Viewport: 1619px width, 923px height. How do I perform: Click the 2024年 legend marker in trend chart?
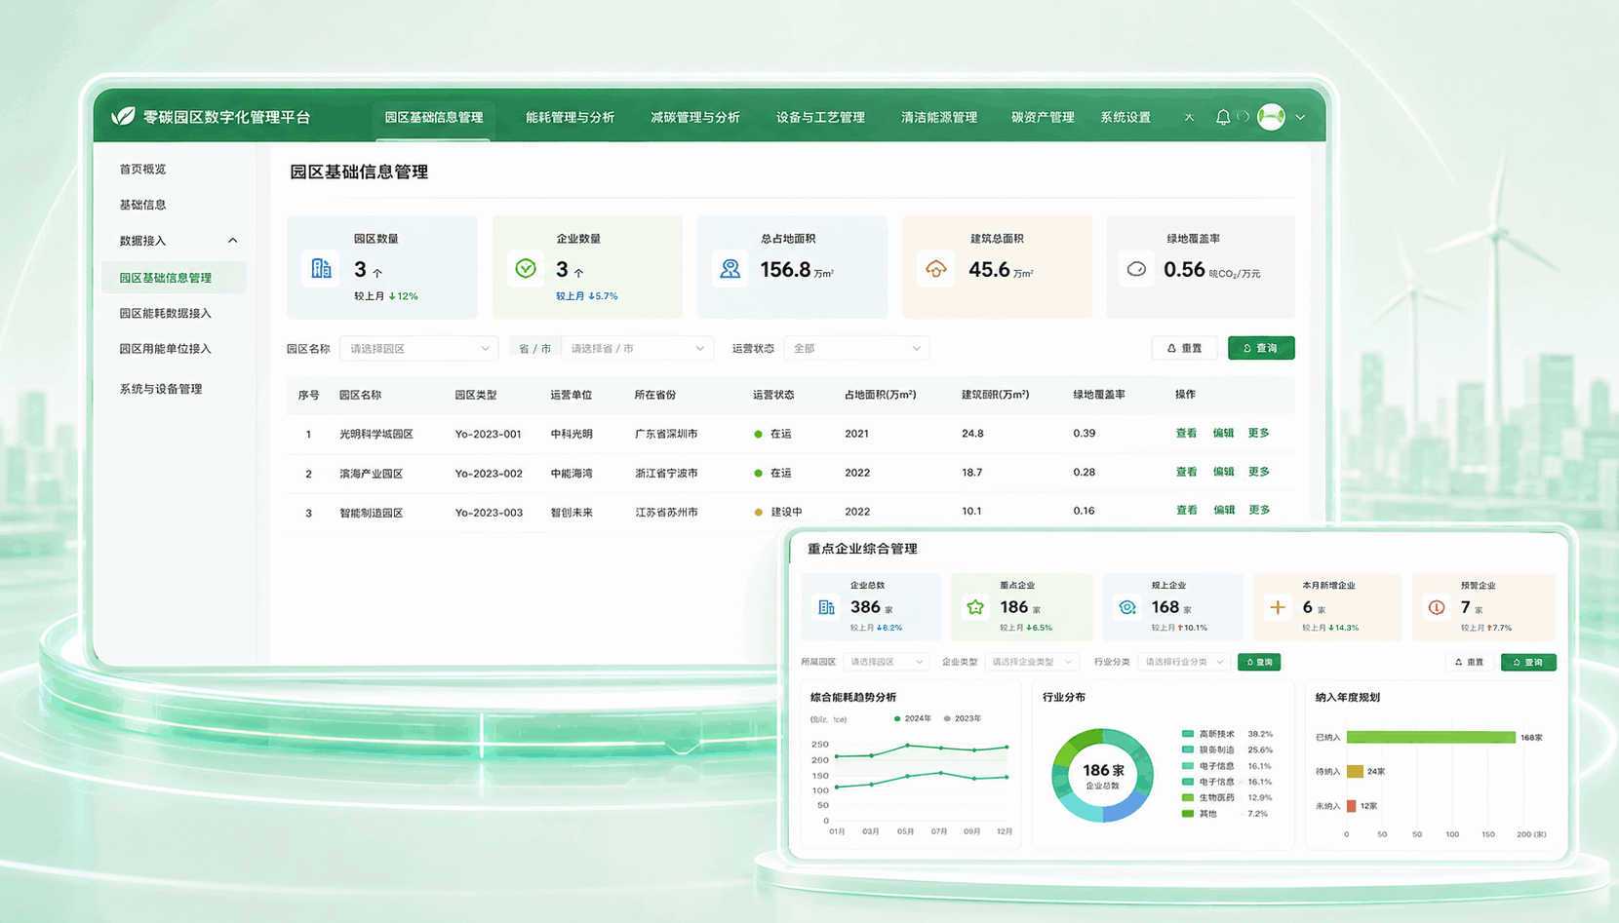click(897, 718)
